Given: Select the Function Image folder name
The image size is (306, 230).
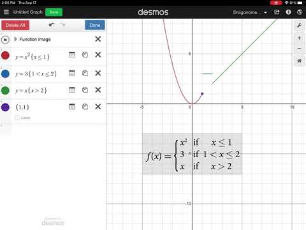Looking at the screenshot, I should [x=35, y=40].
